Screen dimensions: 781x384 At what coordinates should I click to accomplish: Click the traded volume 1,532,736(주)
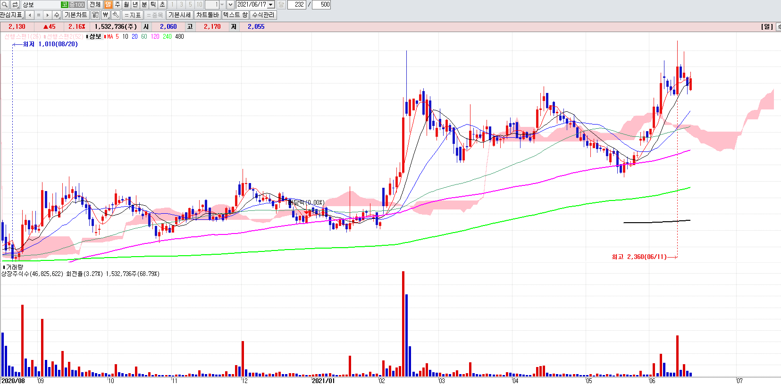116,27
